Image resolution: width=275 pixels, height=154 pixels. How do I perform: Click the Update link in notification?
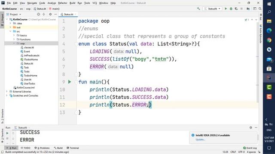[x=200, y=139]
